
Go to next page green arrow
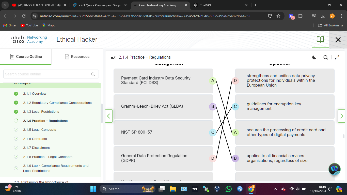click(x=341, y=116)
